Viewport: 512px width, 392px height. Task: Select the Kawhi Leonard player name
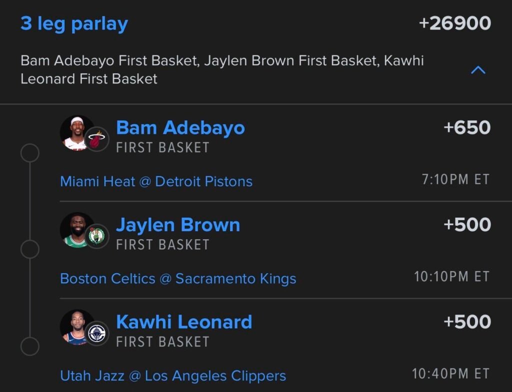184,322
